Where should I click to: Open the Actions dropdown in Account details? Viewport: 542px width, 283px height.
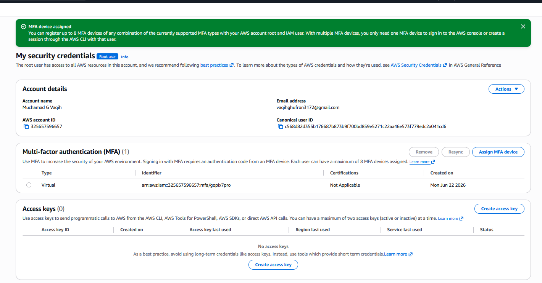507,89
